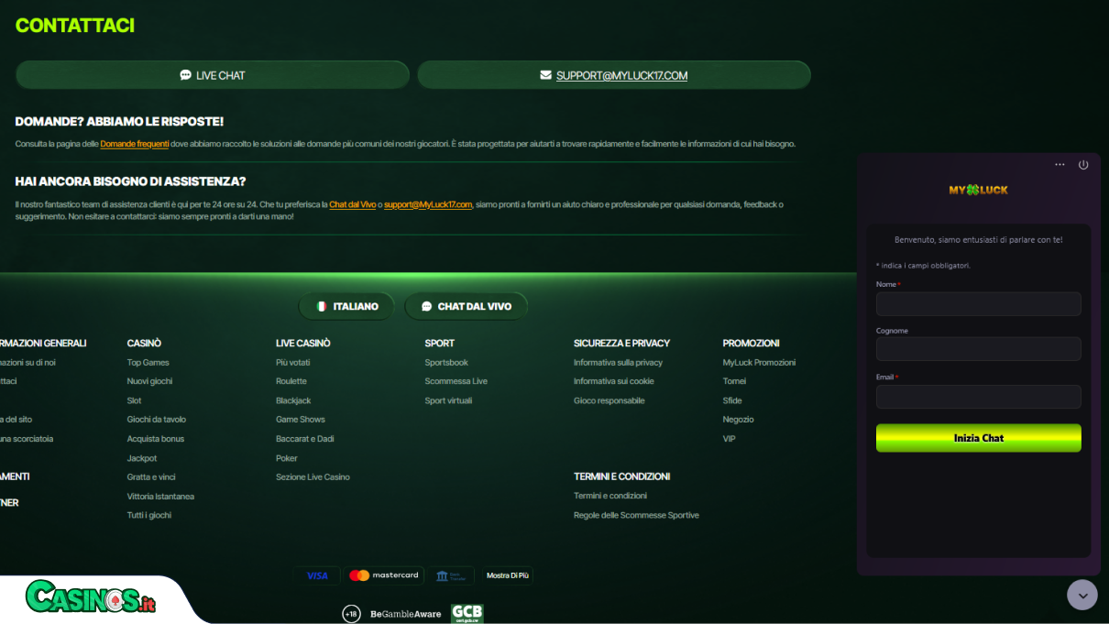The height and width of the screenshot is (624, 1109).
Task: Open Baccarat e Dadi link
Action: coord(305,439)
